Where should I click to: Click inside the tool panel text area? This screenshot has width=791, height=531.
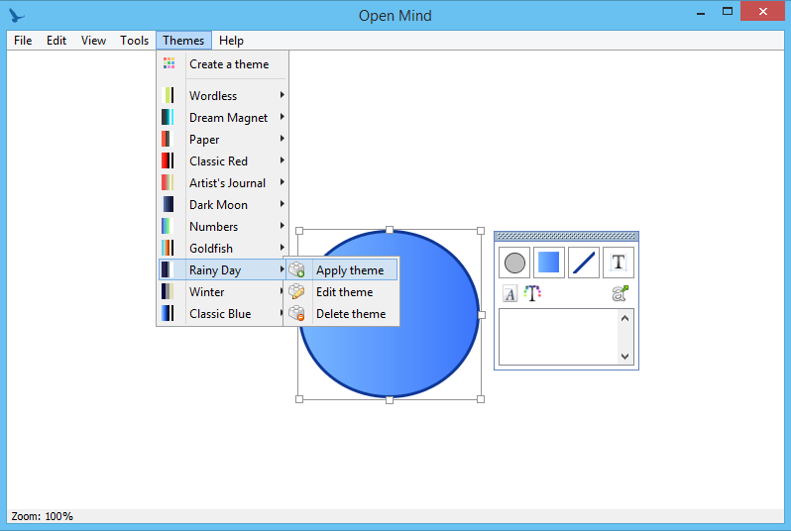pyautogui.click(x=558, y=337)
